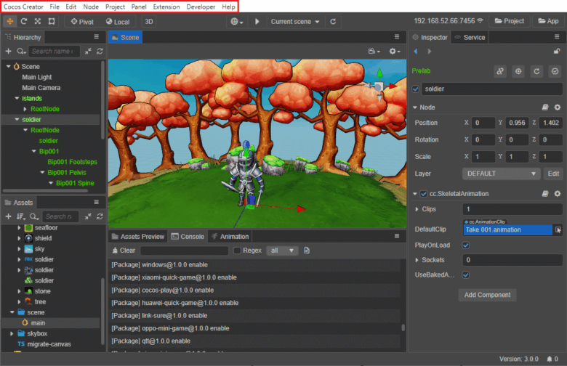Open the Extension menu
Viewport: 567px width, 366px height.
pos(166,7)
